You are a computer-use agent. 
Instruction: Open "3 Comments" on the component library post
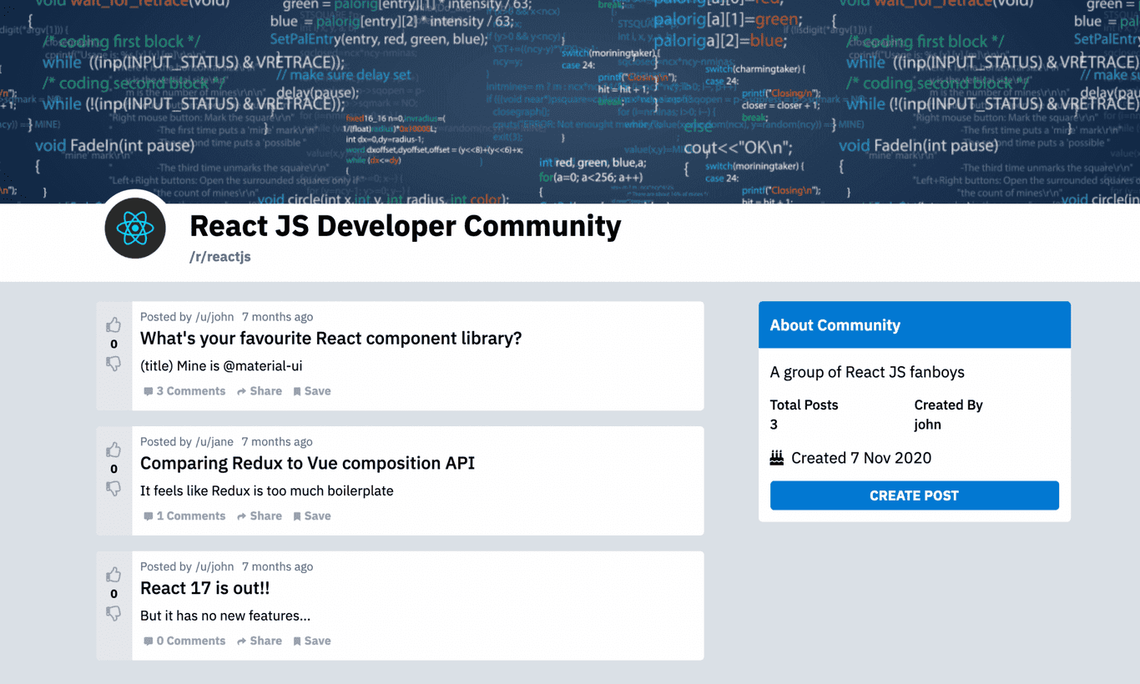[x=184, y=390]
